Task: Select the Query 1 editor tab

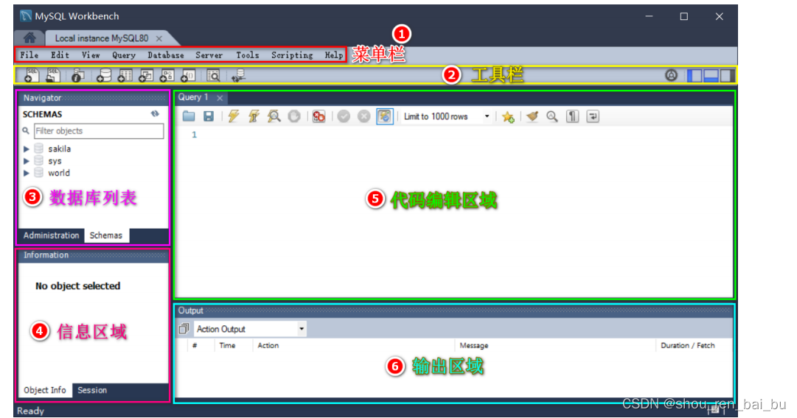Action: point(193,97)
